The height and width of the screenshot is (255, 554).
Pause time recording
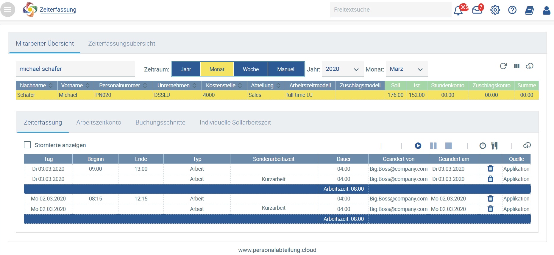pyautogui.click(x=433, y=146)
